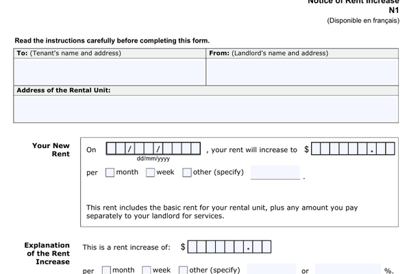Click the cents boxes of the rent increase amount
411x274 pixels.
pyautogui.click(x=262, y=247)
